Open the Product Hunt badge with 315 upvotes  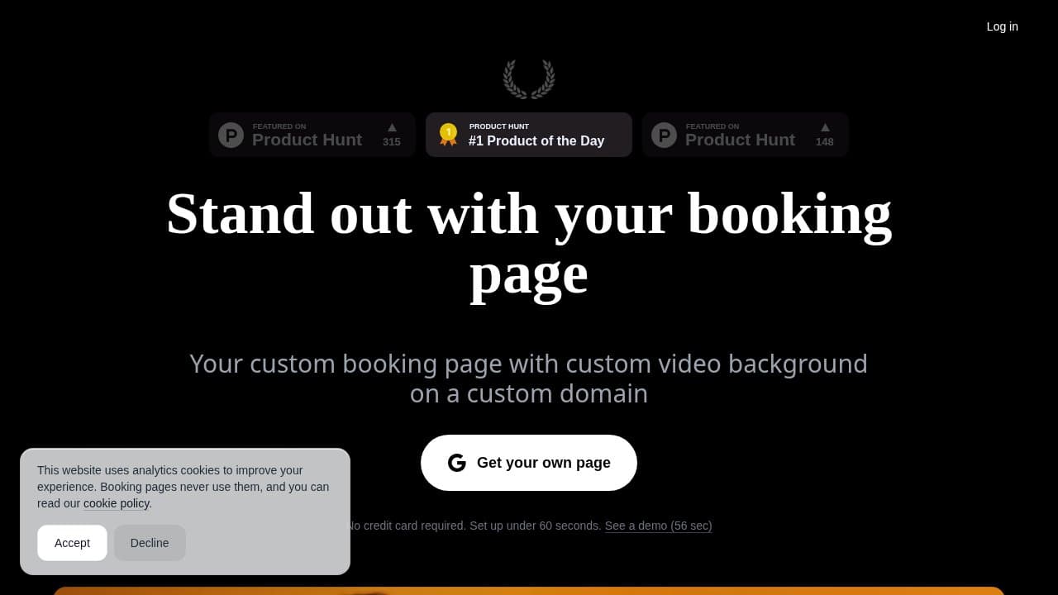(312, 135)
